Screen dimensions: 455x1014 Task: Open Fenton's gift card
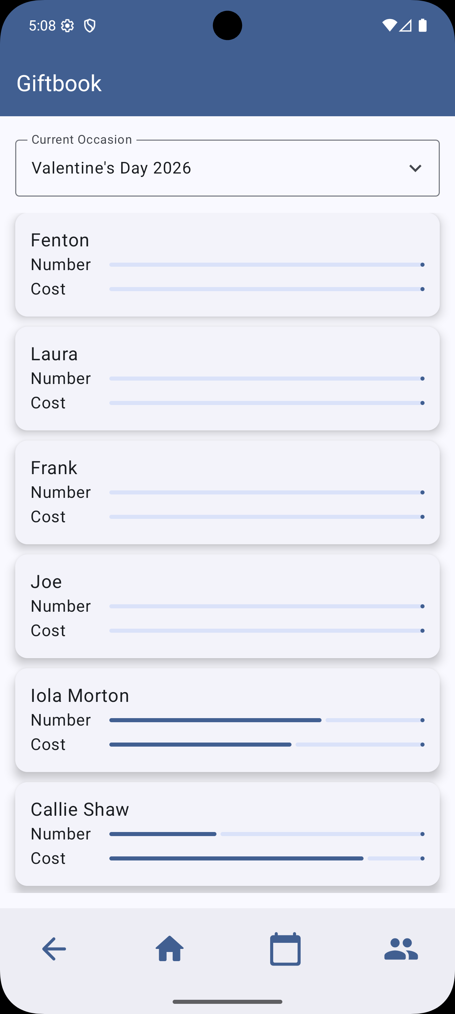227,265
